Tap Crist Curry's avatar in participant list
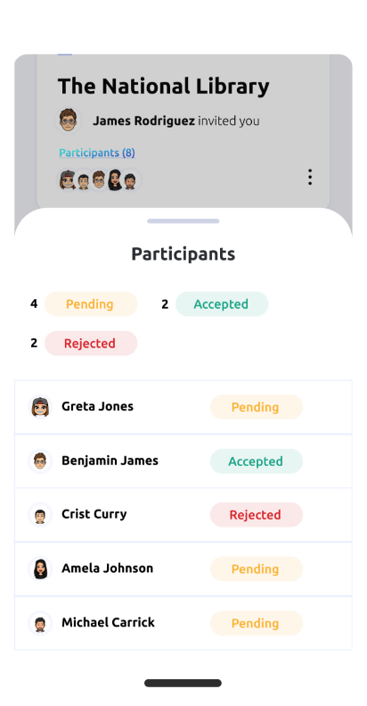 [40, 515]
